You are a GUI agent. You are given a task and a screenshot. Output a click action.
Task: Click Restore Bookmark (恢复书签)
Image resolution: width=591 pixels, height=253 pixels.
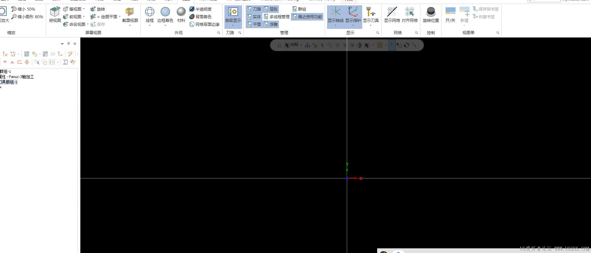483,17
